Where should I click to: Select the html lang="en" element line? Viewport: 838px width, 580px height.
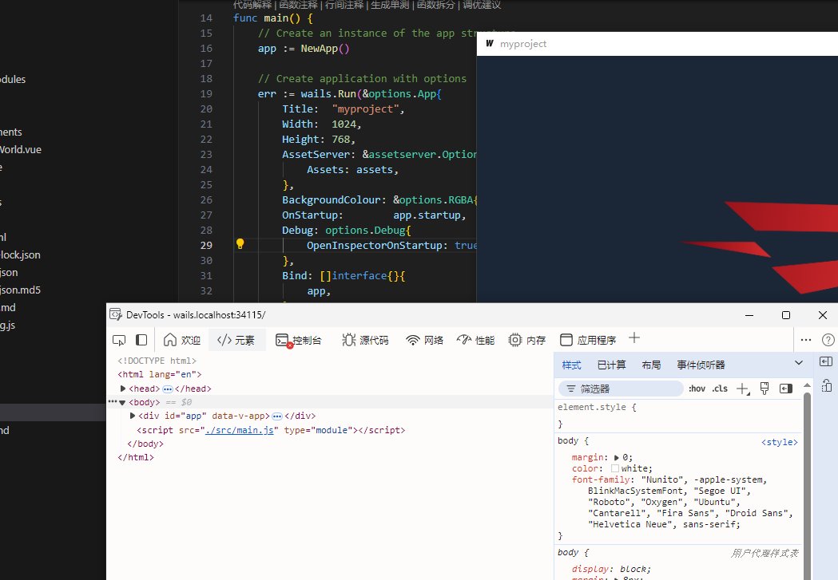tap(159, 375)
